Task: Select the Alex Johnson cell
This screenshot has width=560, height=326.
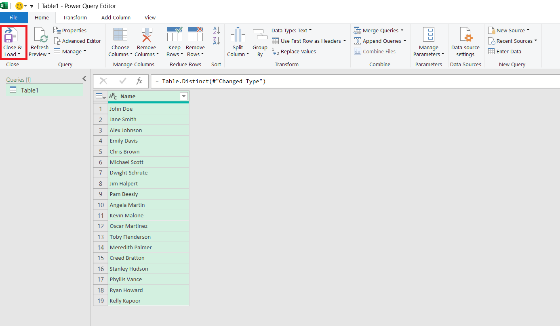Action: point(148,130)
